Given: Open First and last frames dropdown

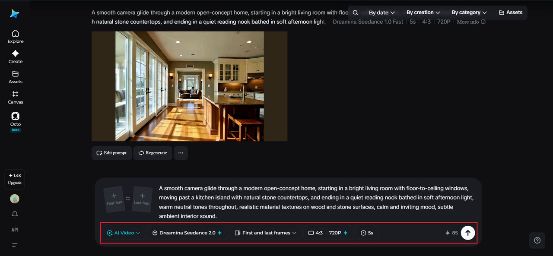Looking at the screenshot, I should tap(265, 233).
